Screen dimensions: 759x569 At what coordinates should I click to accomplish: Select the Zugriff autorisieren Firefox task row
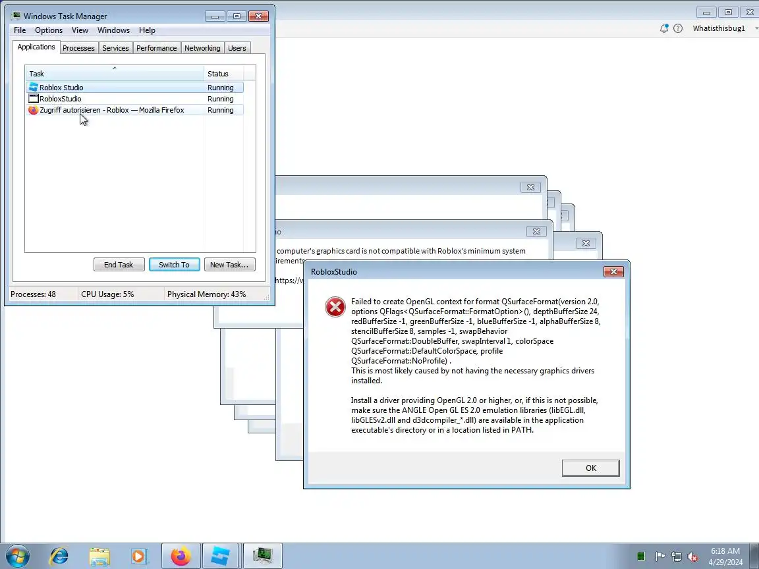tap(135, 110)
